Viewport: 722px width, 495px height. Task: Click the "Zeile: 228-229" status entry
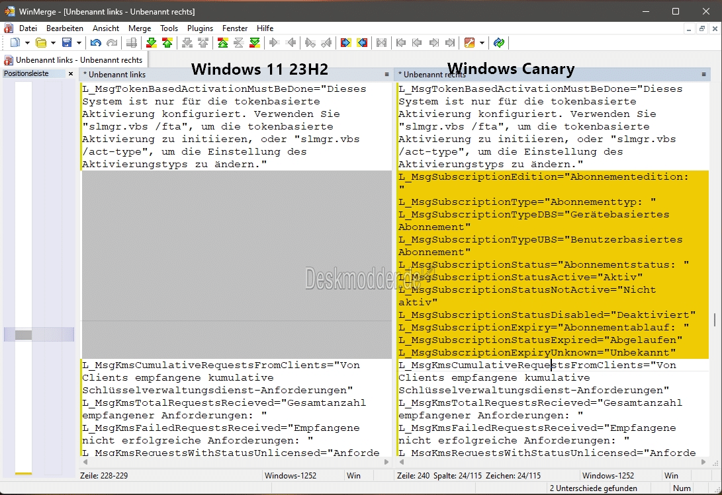pyautogui.click(x=104, y=476)
